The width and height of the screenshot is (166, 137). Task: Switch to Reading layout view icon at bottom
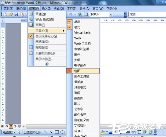point(20,126)
